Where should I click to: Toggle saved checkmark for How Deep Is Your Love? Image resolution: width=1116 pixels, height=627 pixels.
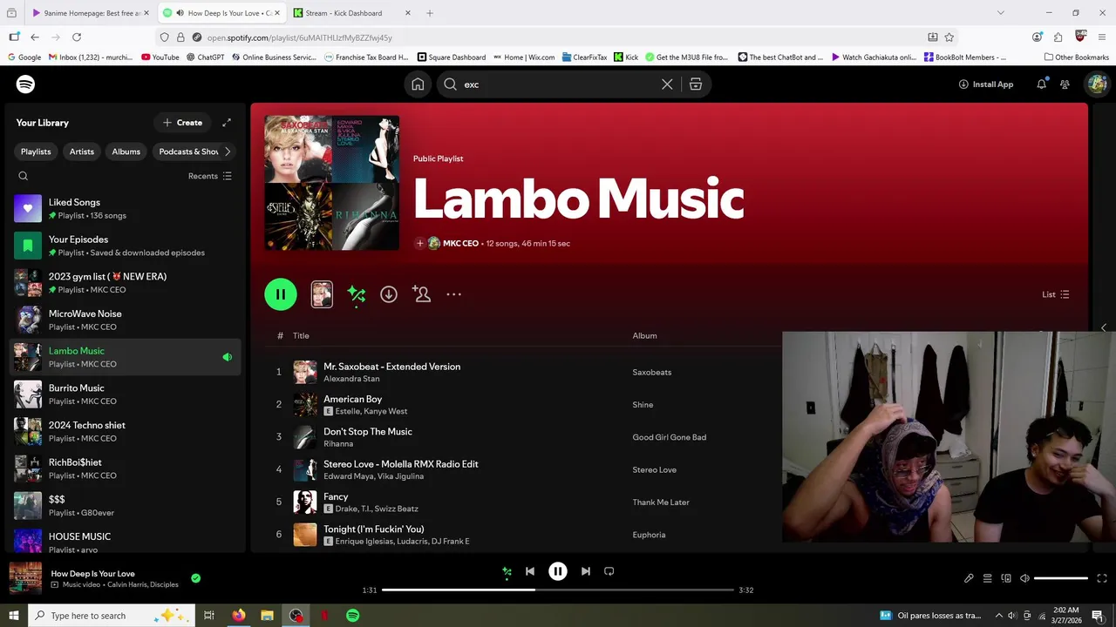195,577
